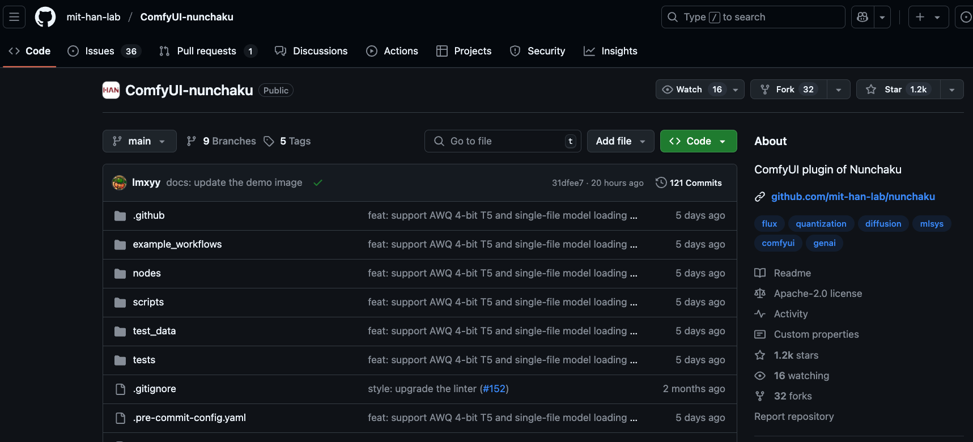Open the nodes folder
Image resolution: width=973 pixels, height=442 pixels.
(x=147, y=273)
